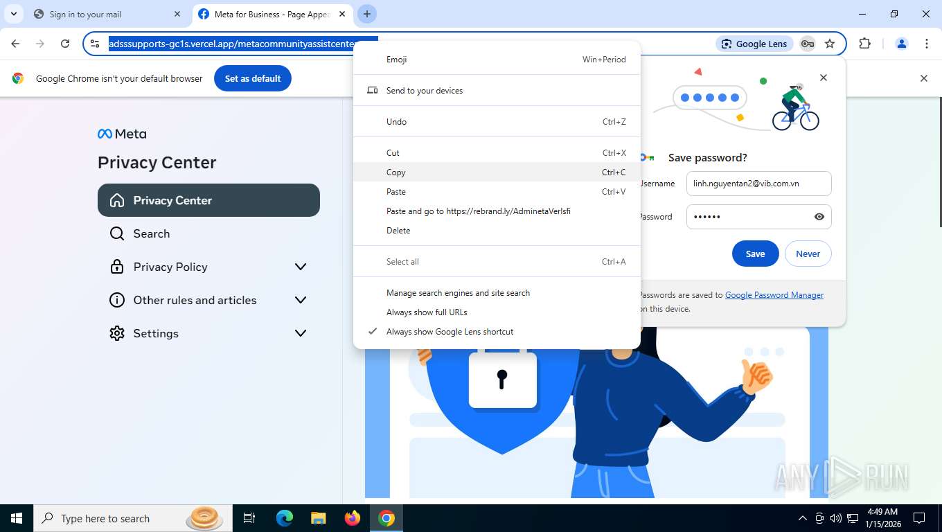
Task: Choose Manage search engines and site search
Action: point(497,293)
